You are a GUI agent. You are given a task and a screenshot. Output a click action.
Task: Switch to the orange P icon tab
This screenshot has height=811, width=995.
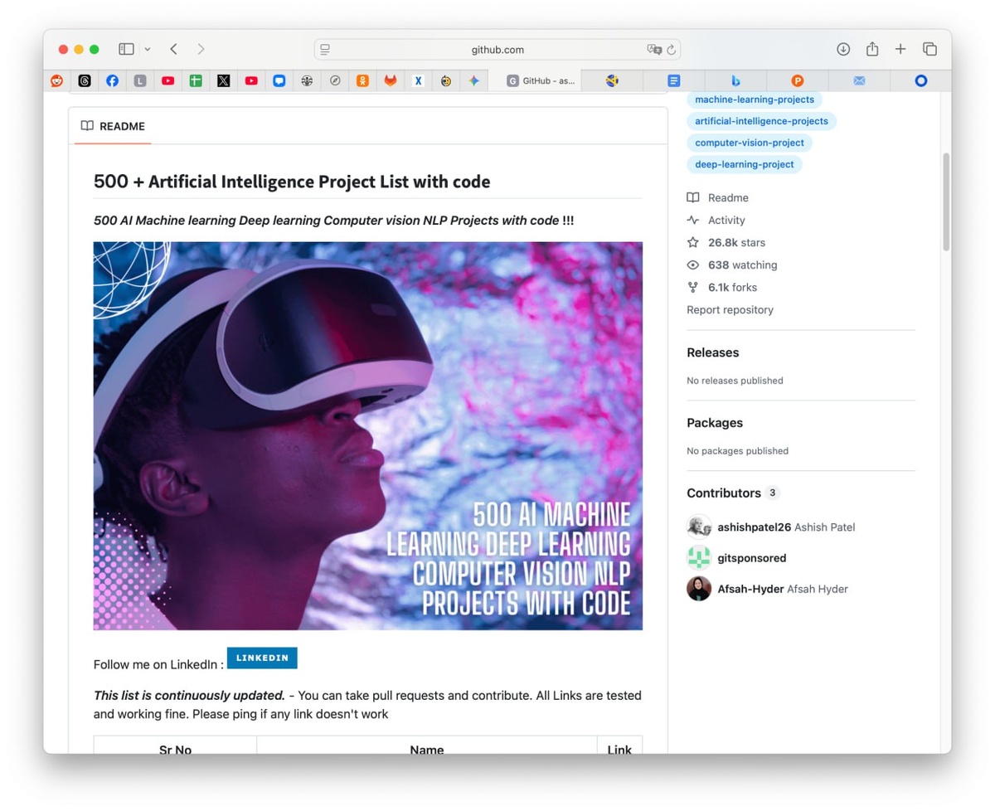point(798,80)
